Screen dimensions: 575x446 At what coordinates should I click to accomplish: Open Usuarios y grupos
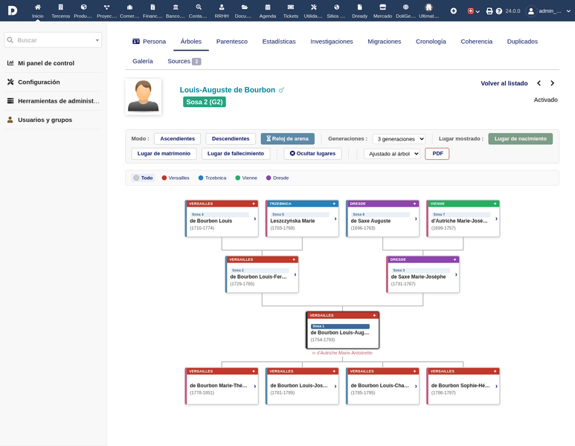point(45,120)
